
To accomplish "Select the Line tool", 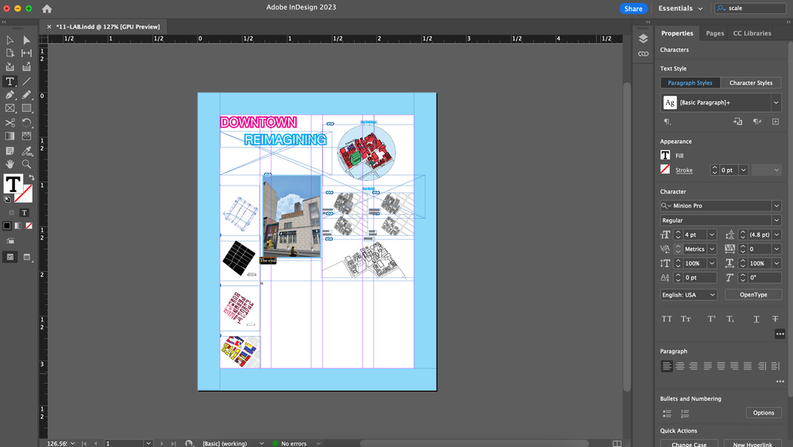I will (27, 81).
